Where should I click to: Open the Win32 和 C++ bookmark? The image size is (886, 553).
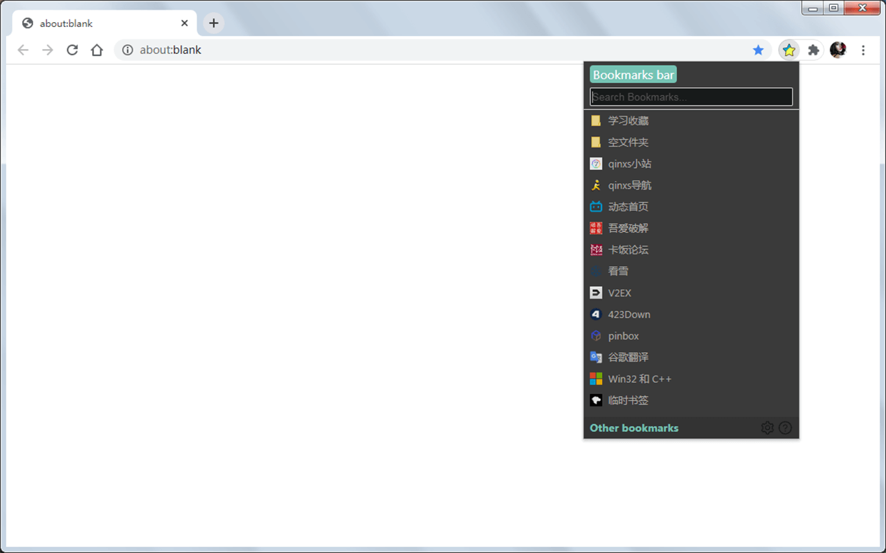point(691,379)
